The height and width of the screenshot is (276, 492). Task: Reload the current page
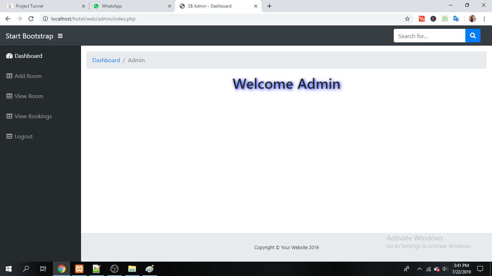pyautogui.click(x=31, y=19)
